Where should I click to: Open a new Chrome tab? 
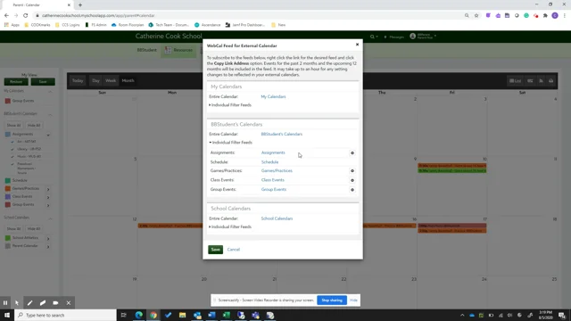pyautogui.click(x=80, y=5)
